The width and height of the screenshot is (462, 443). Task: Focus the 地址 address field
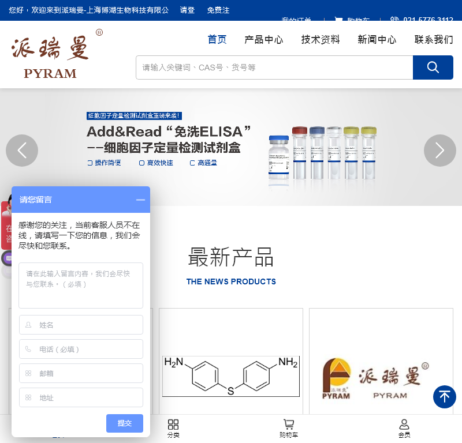(81, 397)
